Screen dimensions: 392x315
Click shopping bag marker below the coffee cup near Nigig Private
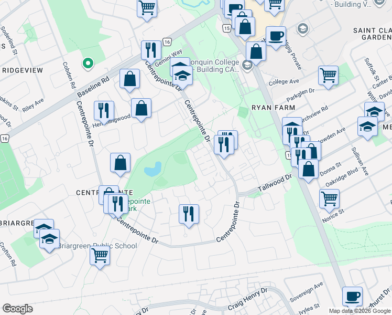click(256, 54)
